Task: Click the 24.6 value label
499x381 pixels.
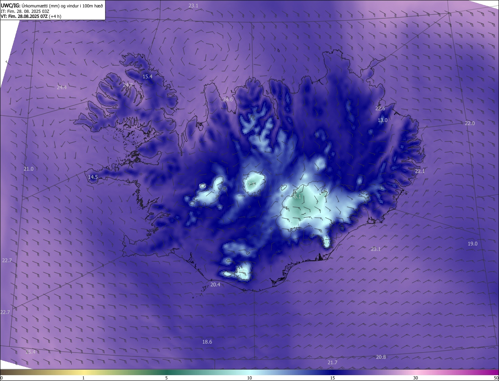Action: click(228, 100)
